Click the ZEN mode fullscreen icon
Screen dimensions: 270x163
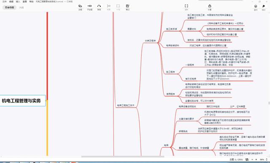pyautogui.click(x=186, y=7)
